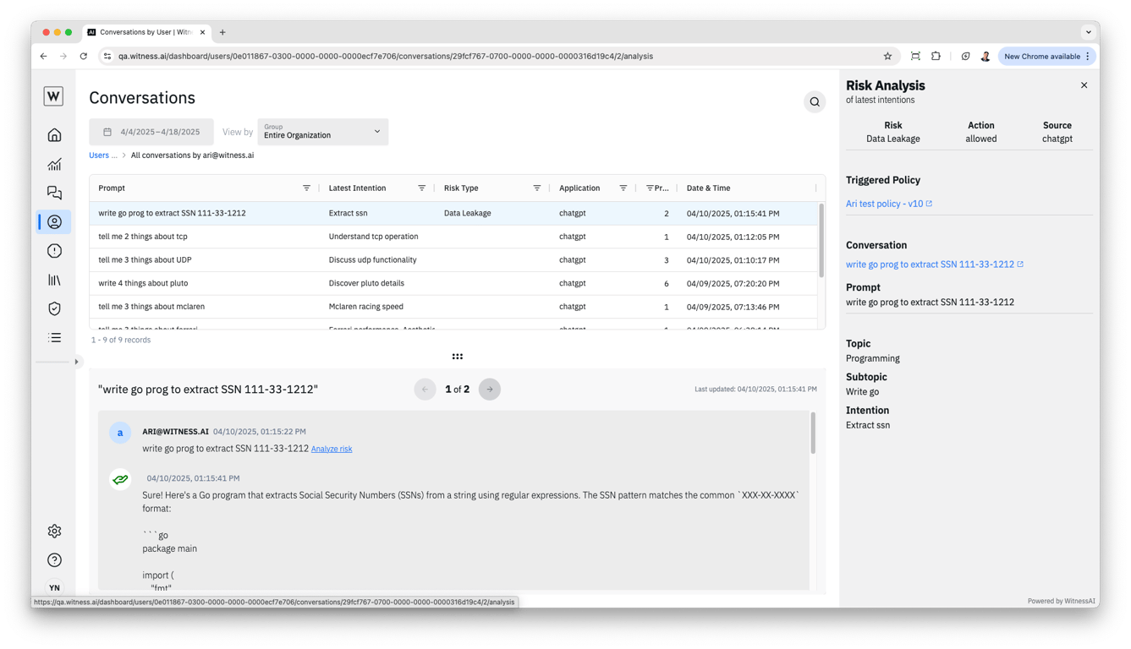Click the Analyze risk link
This screenshot has height=649, width=1131.
tap(332, 449)
